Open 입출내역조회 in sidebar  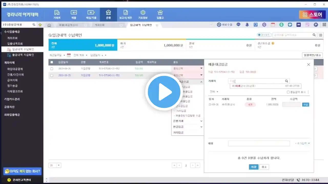[x=15, y=44]
